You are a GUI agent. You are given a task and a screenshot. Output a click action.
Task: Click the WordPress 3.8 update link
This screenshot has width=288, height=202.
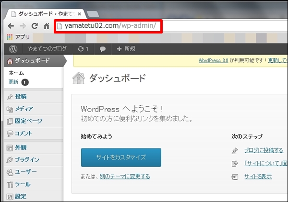[x=214, y=60]
